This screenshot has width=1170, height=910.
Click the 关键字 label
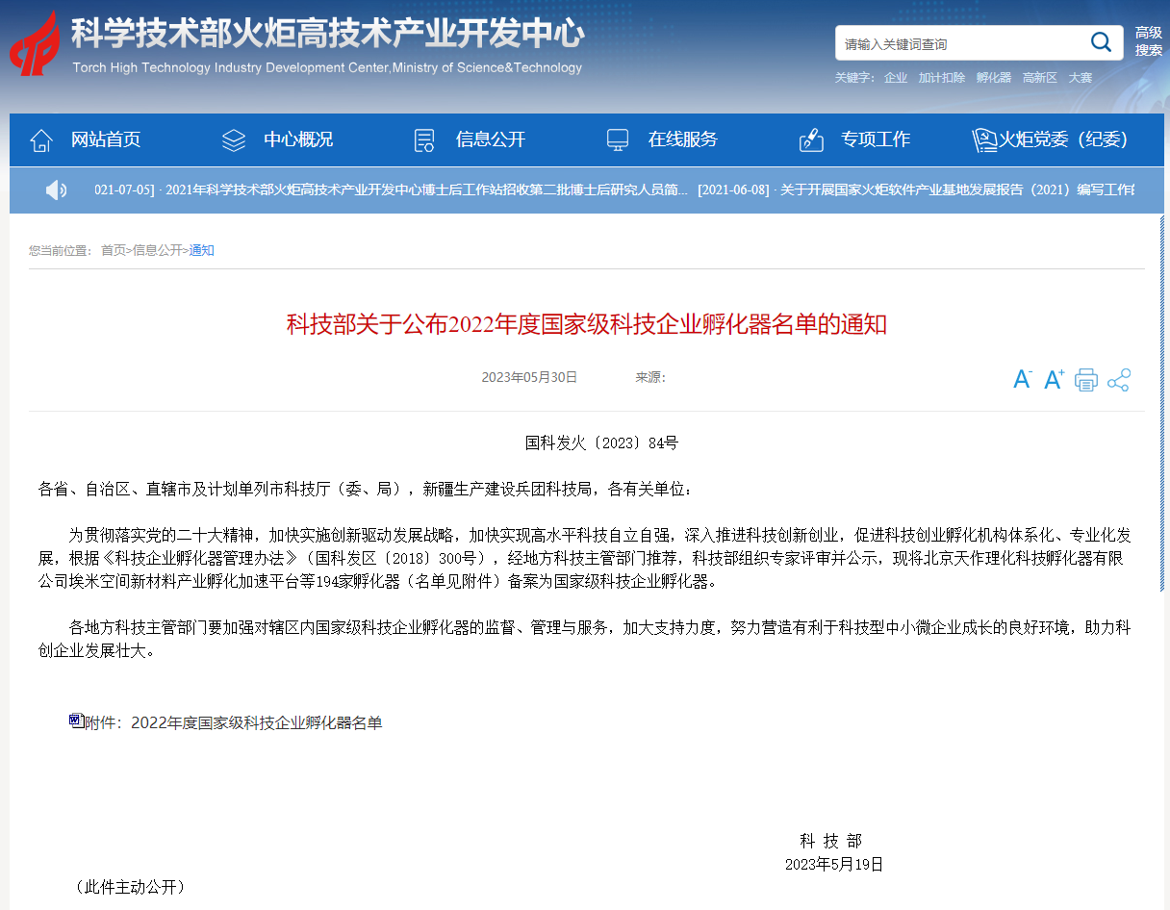(x=854, y=78)
